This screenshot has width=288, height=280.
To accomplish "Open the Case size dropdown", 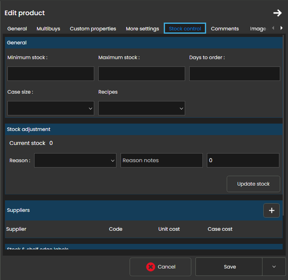I will click(x=51, y=108).
